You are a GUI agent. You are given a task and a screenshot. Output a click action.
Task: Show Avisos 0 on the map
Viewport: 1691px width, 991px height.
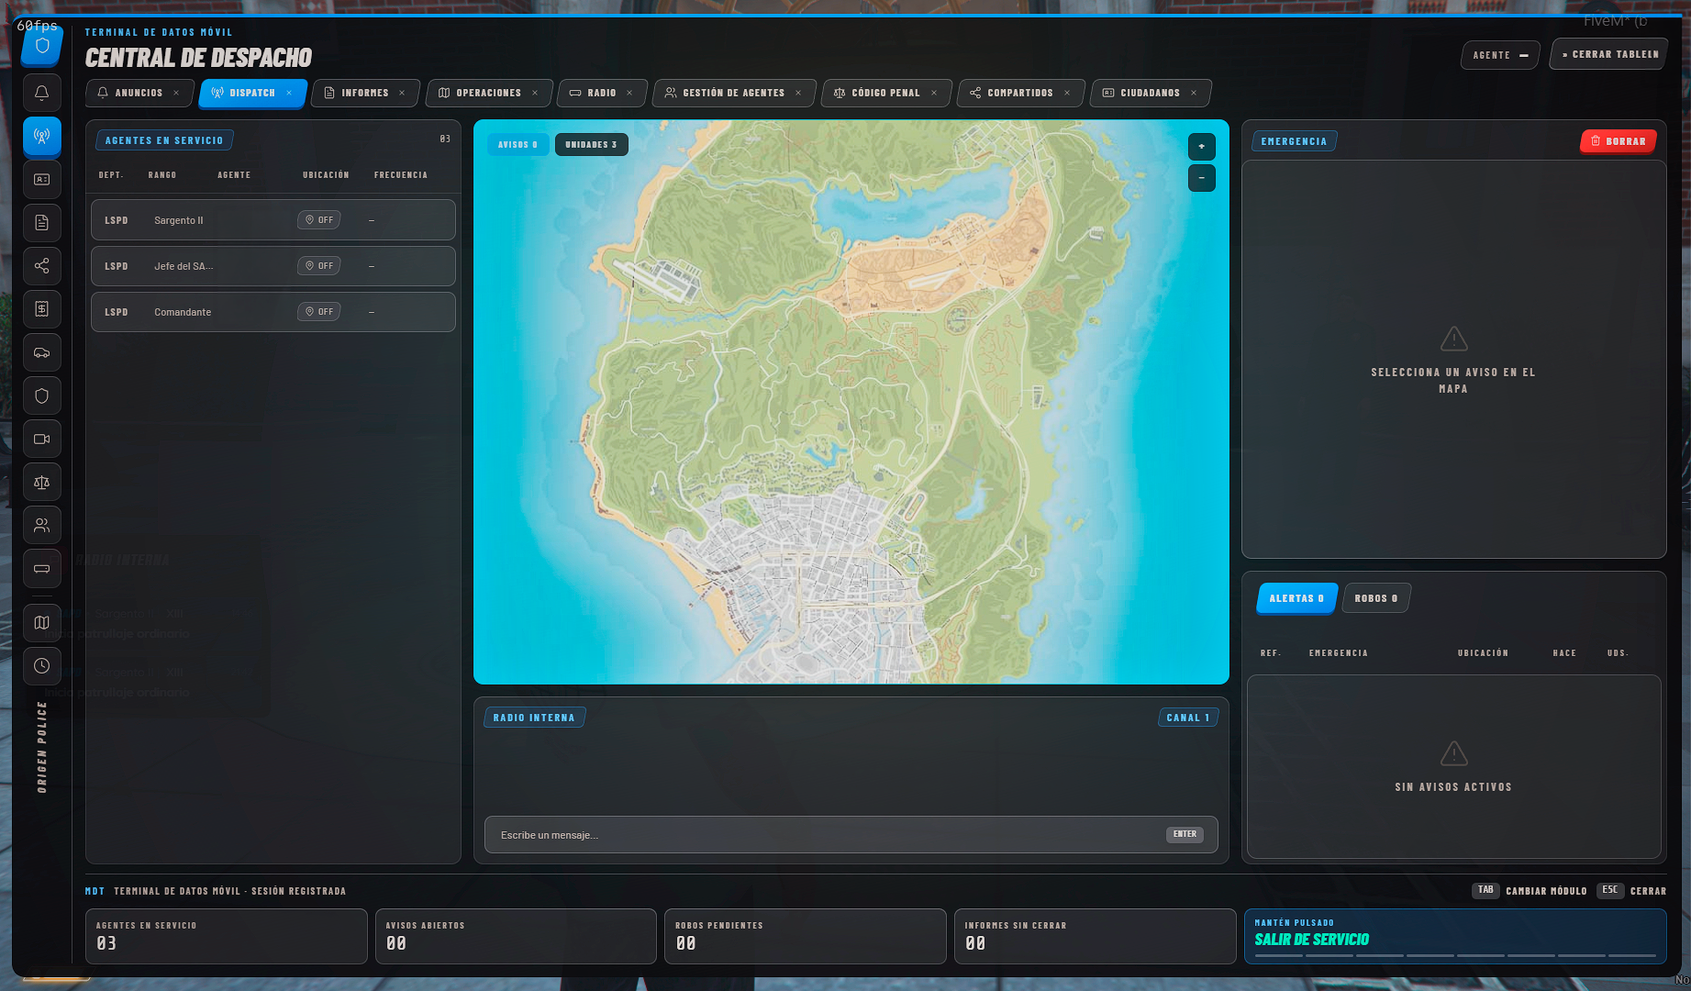(x=517, y=145)
